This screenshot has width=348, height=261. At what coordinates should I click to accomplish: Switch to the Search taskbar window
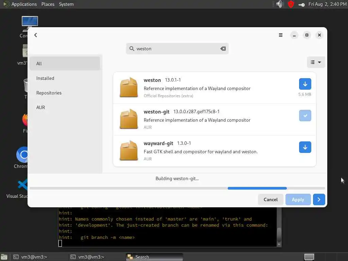[x=155, y=257]
